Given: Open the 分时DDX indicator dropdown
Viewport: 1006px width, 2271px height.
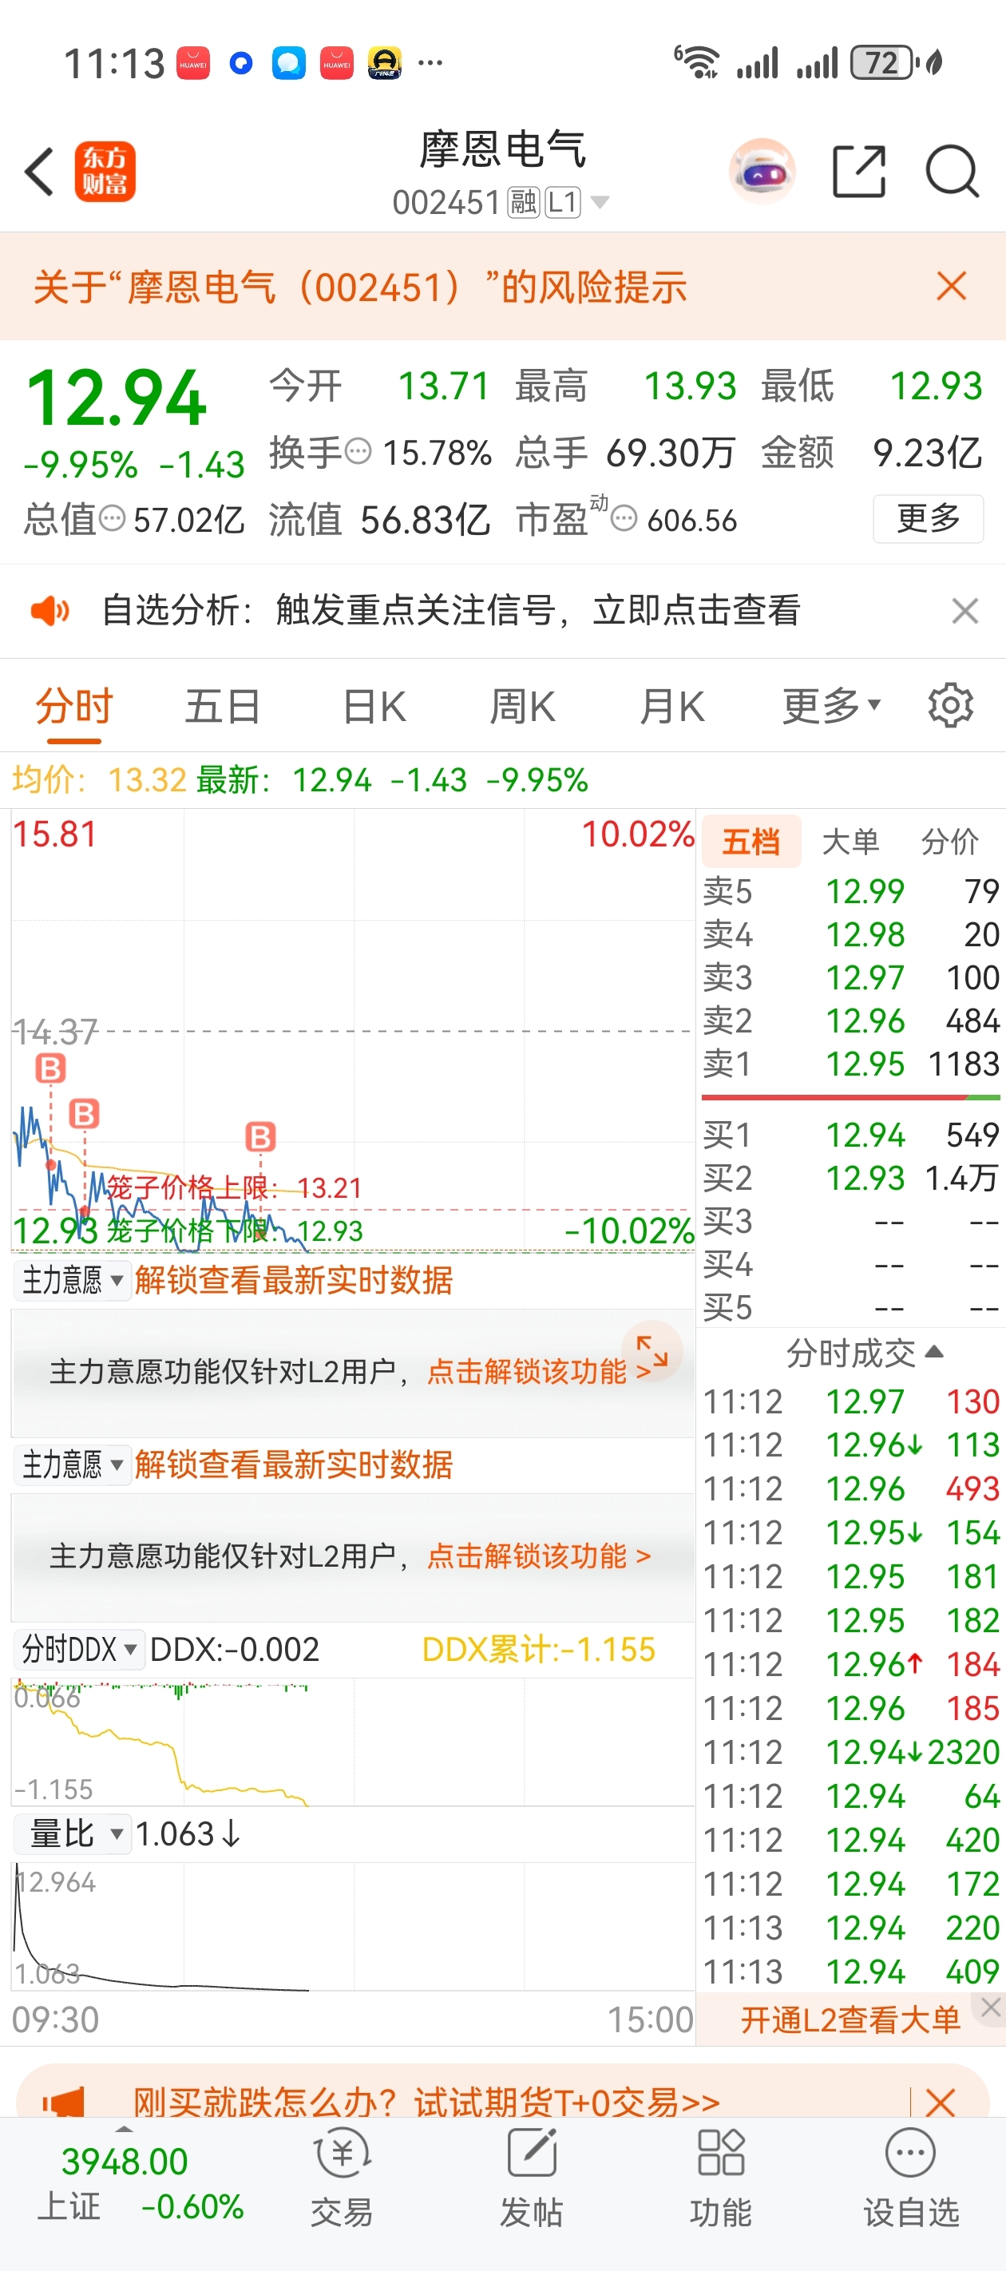Looking at the screenshot, I should tap(78, 1649).
